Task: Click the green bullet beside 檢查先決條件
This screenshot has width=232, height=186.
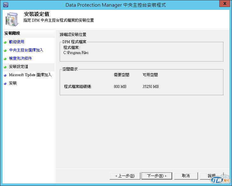Action: click(x=5, y=59)
